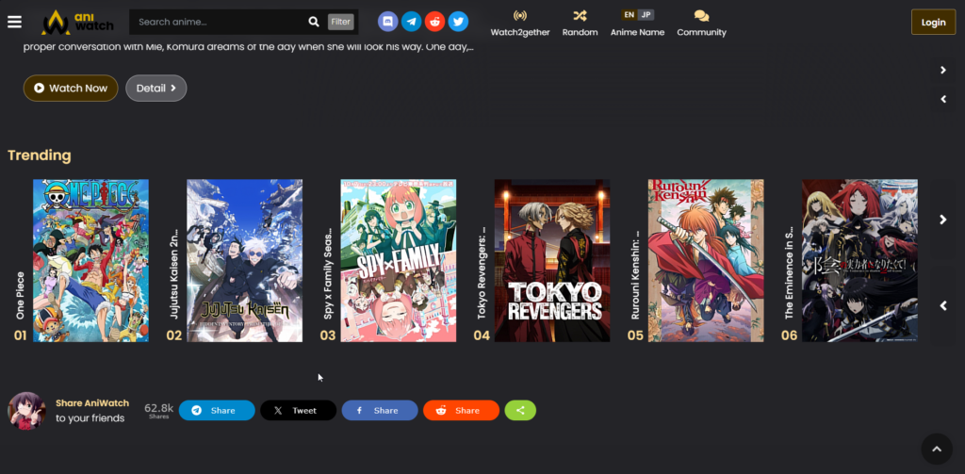Click Watch Now button
Image resolution: width=965 pixels, height=474 pixels.
click(71, 88)
